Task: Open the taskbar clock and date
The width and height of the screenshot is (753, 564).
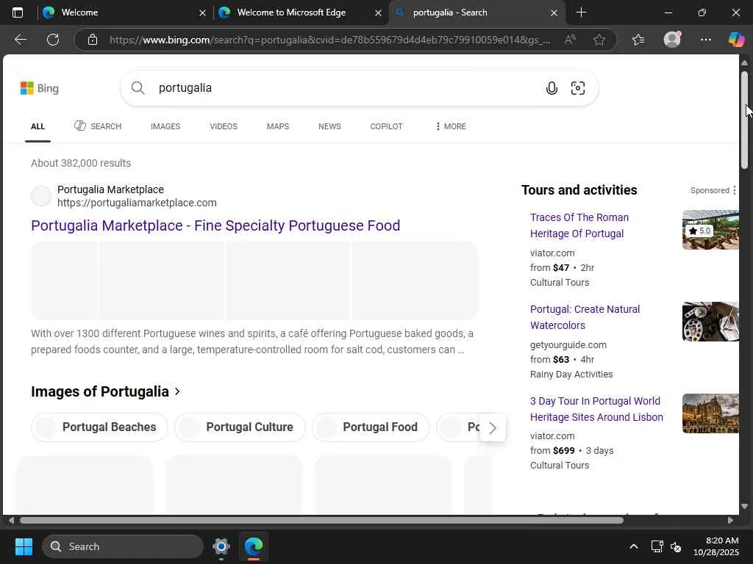Action: point(715,546)
